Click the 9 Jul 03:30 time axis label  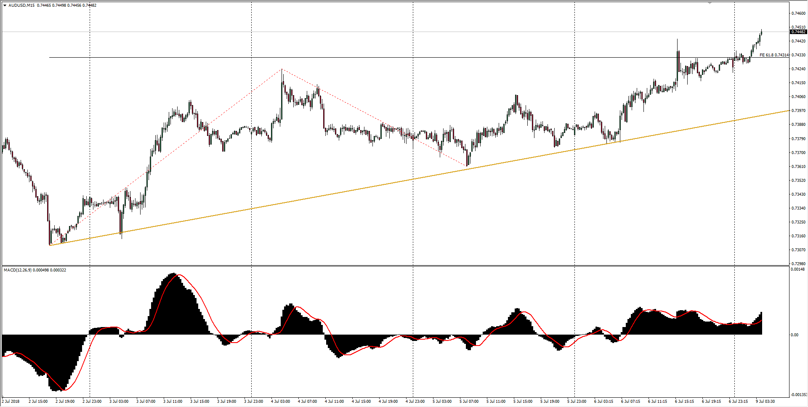(765, 402)
